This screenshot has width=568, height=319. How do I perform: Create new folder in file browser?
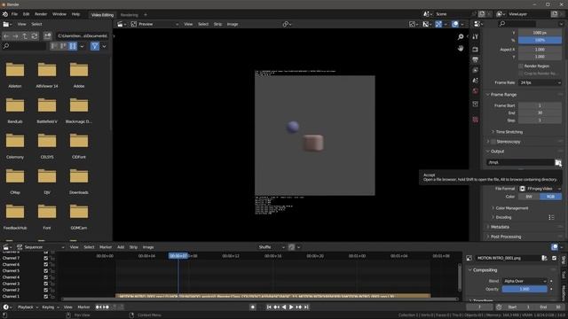point(47,36)
